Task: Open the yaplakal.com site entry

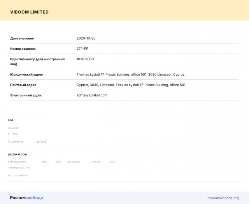Action: pyautogui.click(x=18, y=154)
